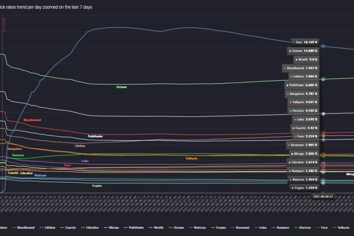Click the 'Octane: 14.089 %' tooltip entry
This screenshot has width=354, height=236.
pos(303,51)
